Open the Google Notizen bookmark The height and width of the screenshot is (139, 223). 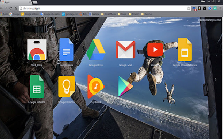(x=30, y=14)
